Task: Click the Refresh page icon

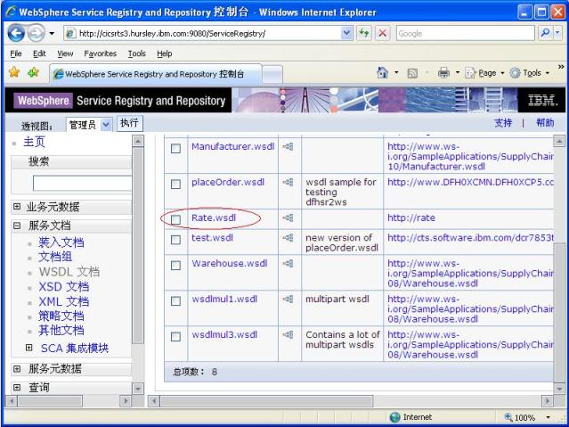Action: [363, 34]
